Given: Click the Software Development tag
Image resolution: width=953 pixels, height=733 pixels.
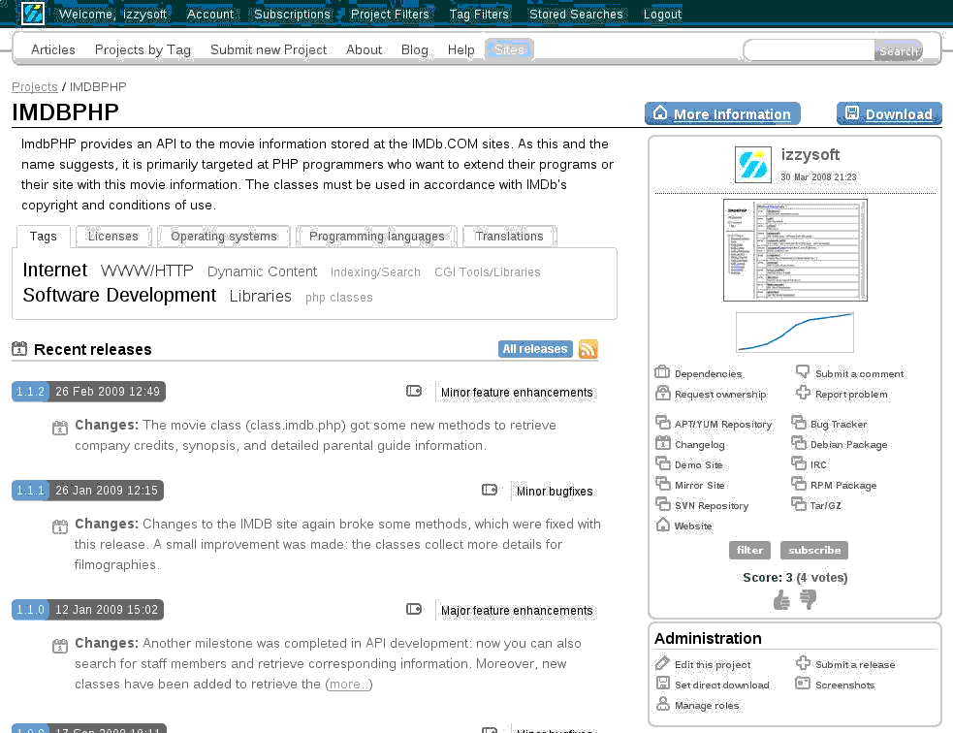Looking at the screenshot, I should tap(119, 296).
